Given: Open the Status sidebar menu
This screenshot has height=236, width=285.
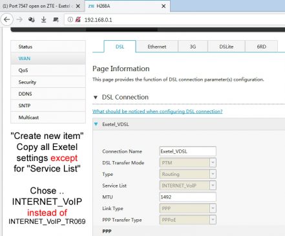Looking at the screenshot, I should [48, 47].
